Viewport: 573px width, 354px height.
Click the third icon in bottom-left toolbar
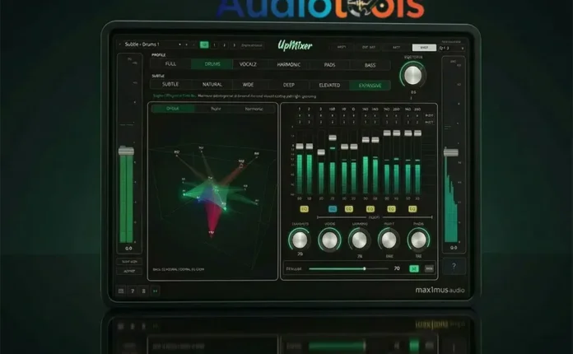pos(143,291)
